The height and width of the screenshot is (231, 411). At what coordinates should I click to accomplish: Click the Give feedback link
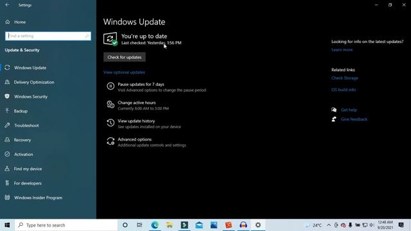tap(354, 119)
